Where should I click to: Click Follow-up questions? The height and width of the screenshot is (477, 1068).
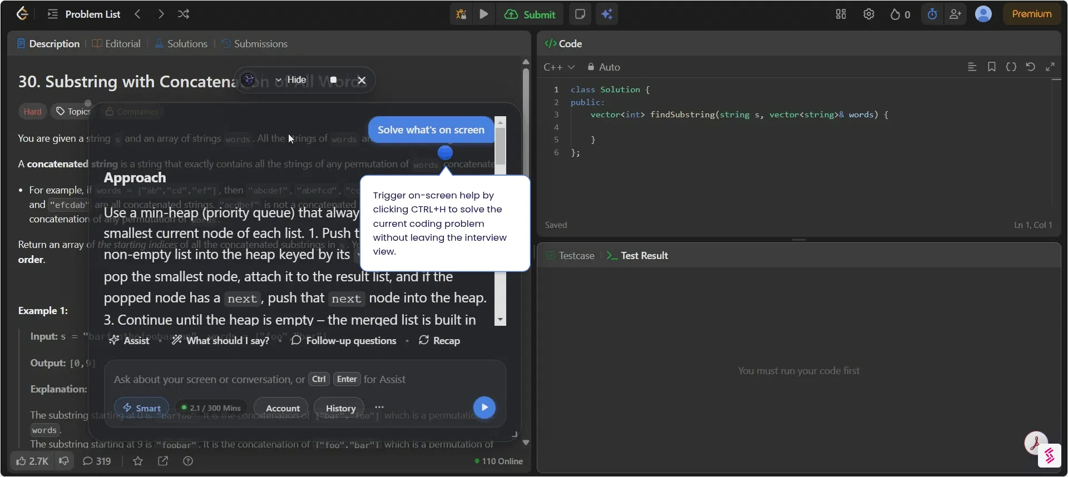coord(344,340)
